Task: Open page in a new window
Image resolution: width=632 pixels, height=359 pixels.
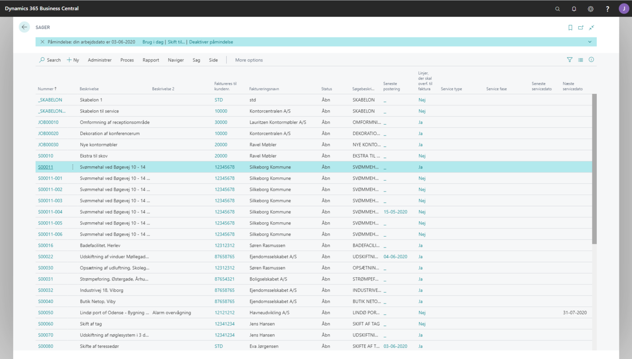Action: pyautogui.click(x=581, y=28)
